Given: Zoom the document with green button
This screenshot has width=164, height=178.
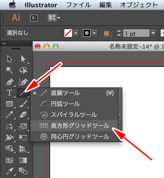Looking at the screenshot, I should 56,46.
